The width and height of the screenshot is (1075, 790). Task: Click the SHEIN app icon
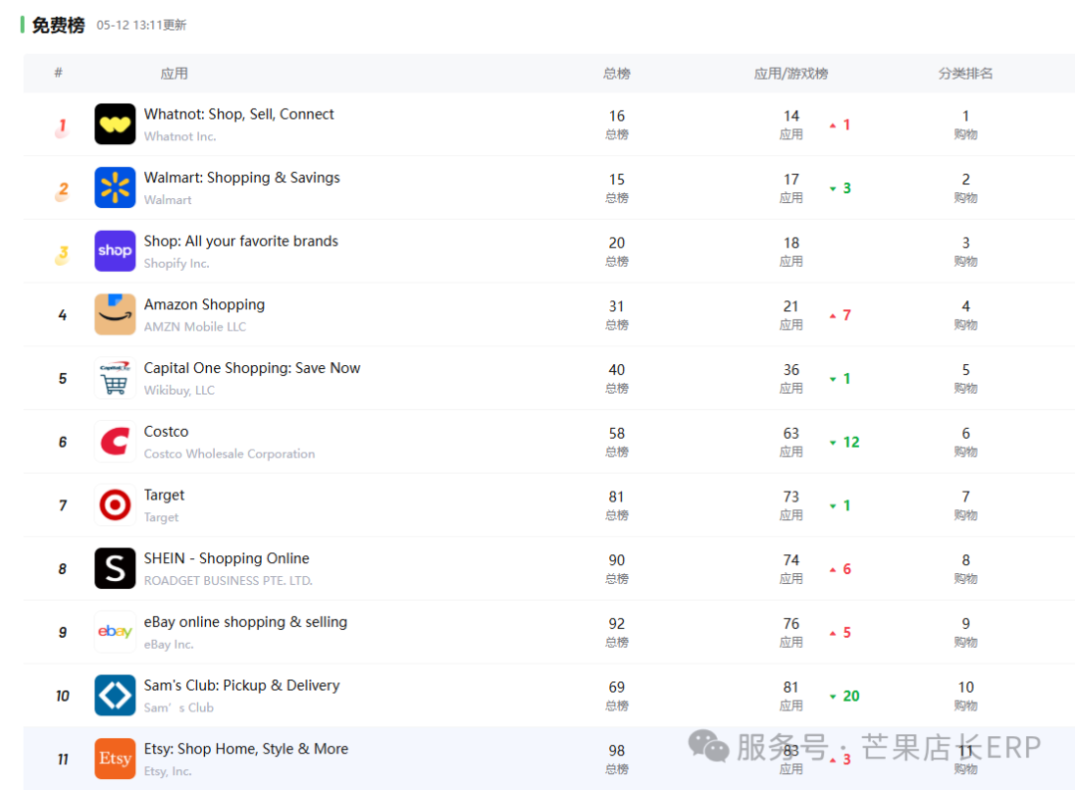114,568
